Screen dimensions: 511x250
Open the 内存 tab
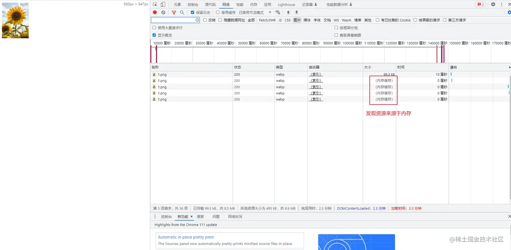tap(254, 4)
